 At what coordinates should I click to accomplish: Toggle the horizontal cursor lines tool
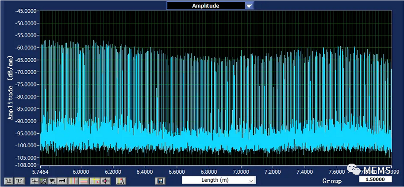pos(84,181)
